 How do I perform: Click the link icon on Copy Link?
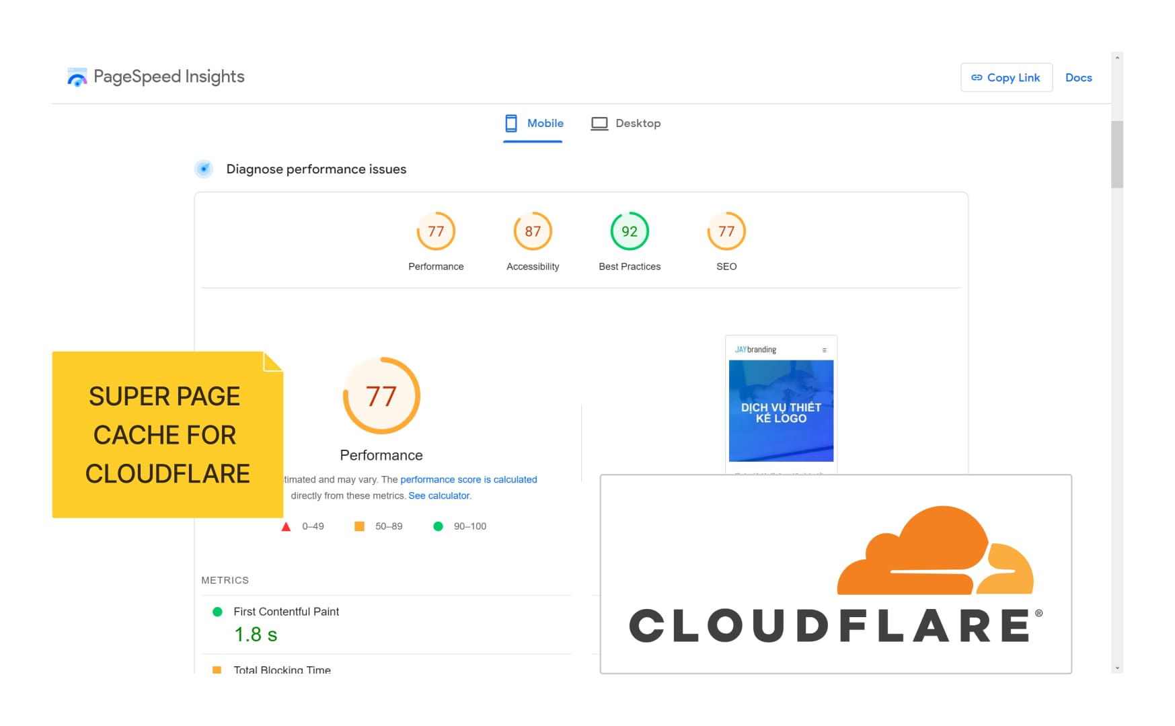click(977, 78)
